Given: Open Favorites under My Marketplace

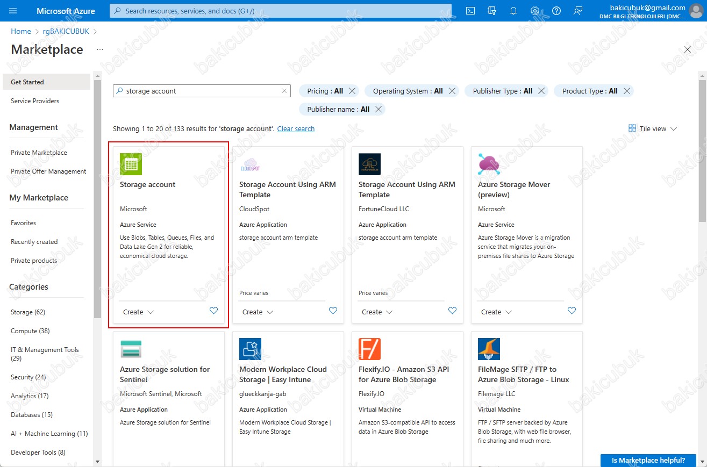Looking at the screenshot, I should (x=24, y=223).
